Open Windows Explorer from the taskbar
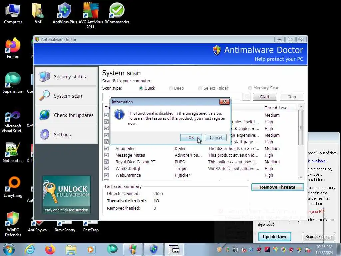Image resolution: width=341 pixels, height=256 pixels. click(x=71, y=249)
